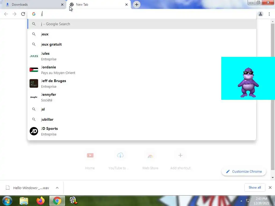Viewport: 275px width, 206px height.
Task: Click the download arrow icon on Downloads tab
Action: pos(7,5)
